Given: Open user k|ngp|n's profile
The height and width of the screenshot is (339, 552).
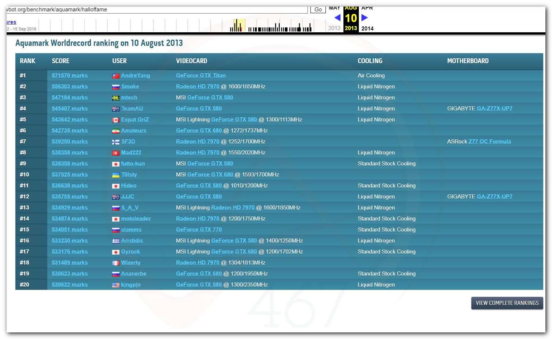Looking at the screenshot, I should 131,285.
